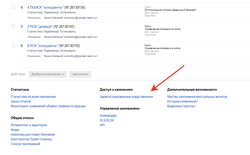The width and height of the screenshot is (250, 155).
Task: Open campaign 5 РСЯ "целевой" link
Action: click(40, 26)
